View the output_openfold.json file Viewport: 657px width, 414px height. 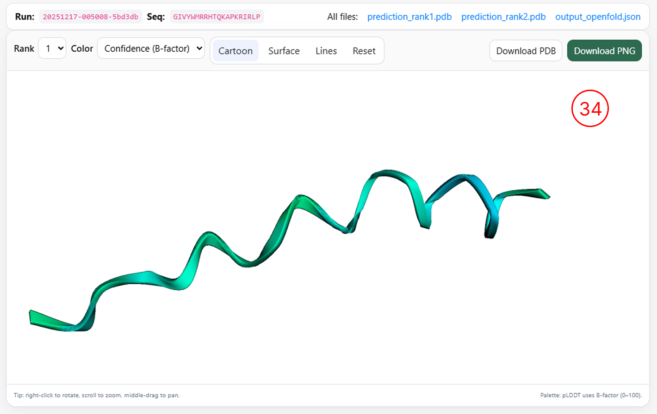[598, 17]
